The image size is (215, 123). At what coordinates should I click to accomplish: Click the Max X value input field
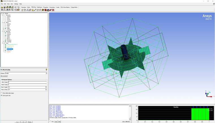(x=27, y=84)
